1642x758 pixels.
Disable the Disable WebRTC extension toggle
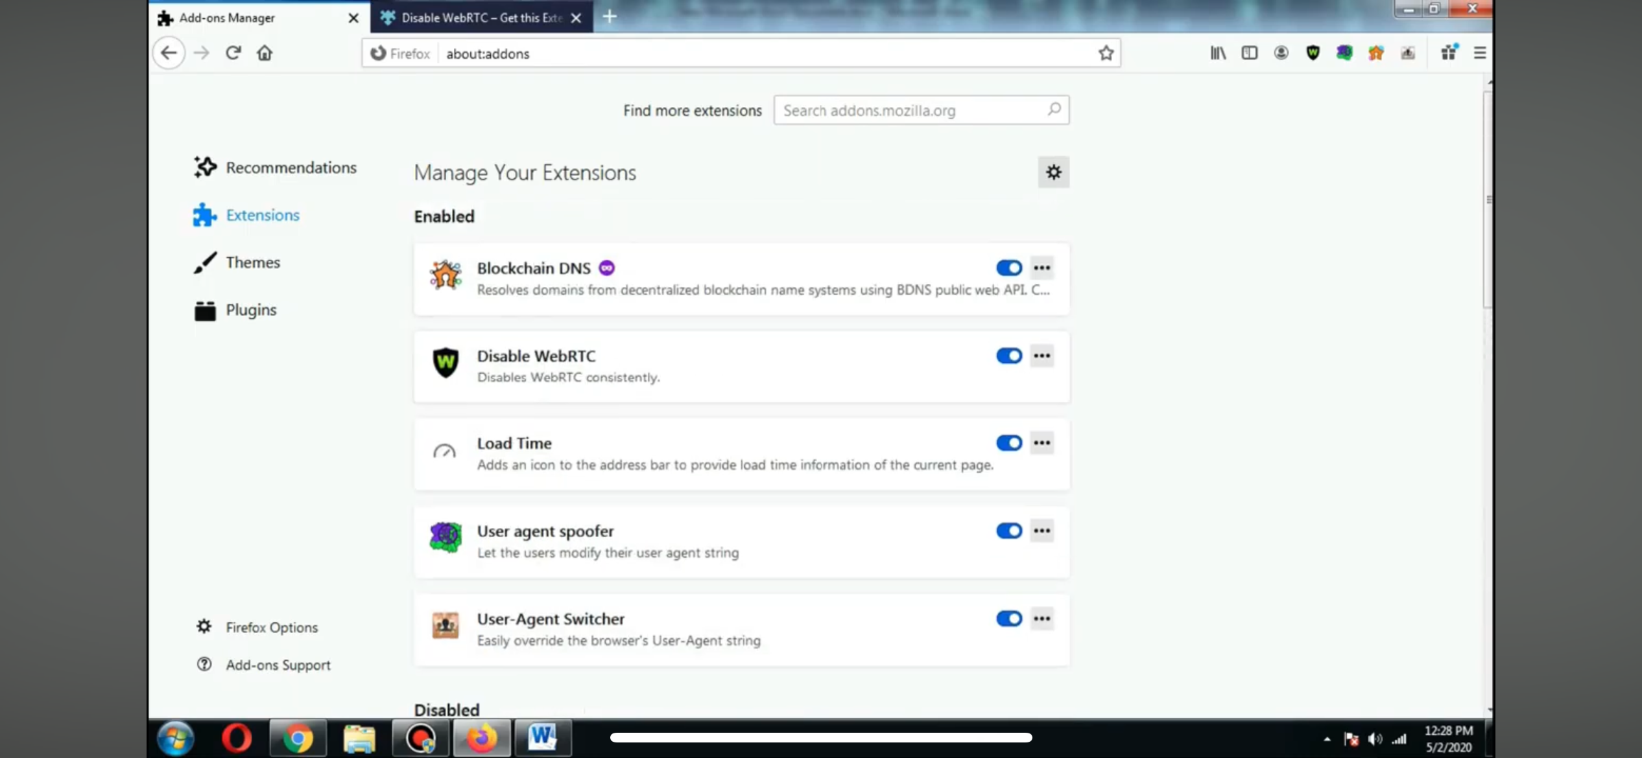pyautogui.click(x=1009, y=356)
